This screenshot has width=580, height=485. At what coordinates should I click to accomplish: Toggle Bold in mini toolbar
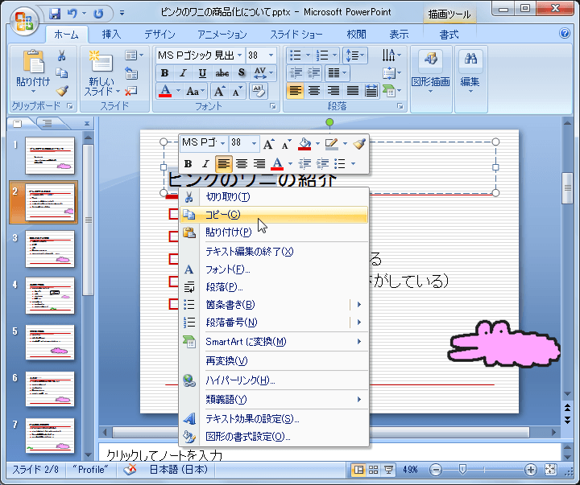coord(188,163)
